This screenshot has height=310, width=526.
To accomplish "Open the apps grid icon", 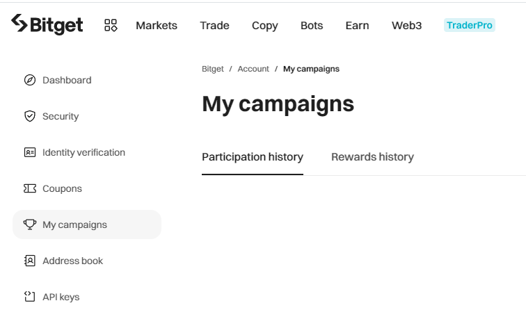I will pyautogui.click(x=111, y=26).
